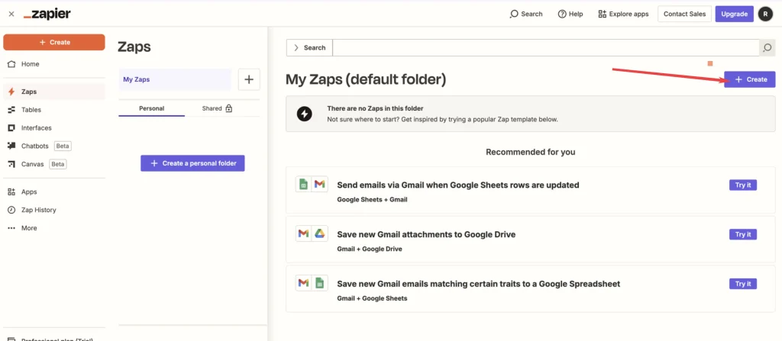782x341 pixels.
Task: Open 'Save new Gmail emails matching certain traits' title
Action: (478, 284)
